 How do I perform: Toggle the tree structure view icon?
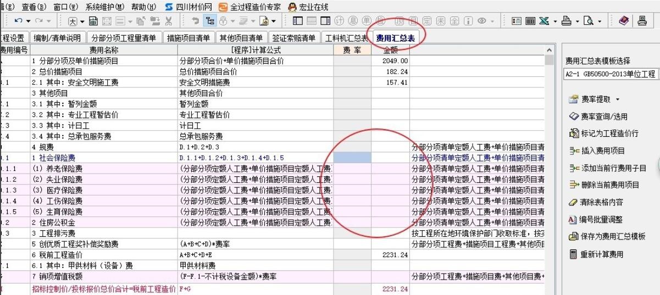tap(209, 21)
